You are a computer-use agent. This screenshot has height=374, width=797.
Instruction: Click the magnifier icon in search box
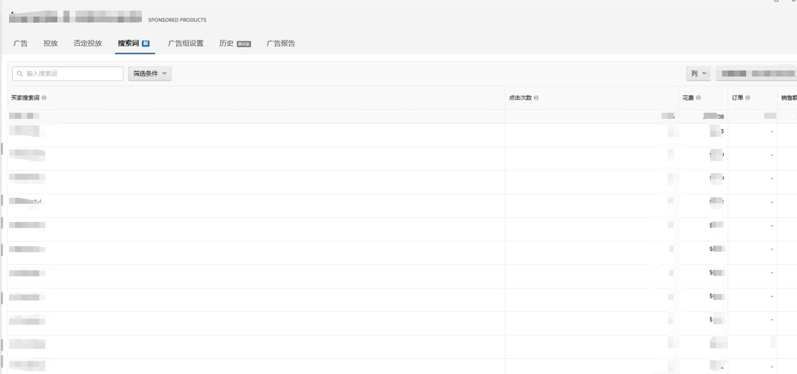click(20, 73)
